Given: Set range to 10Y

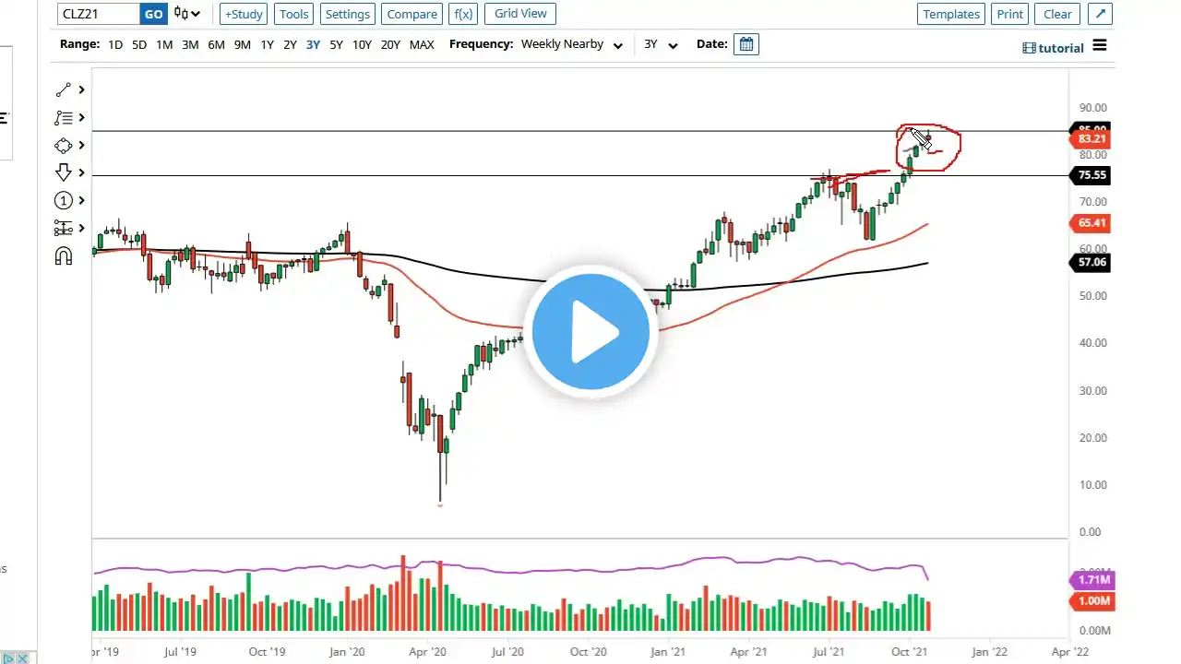Looking at the screenshot, I should click(x=363, y=44).
